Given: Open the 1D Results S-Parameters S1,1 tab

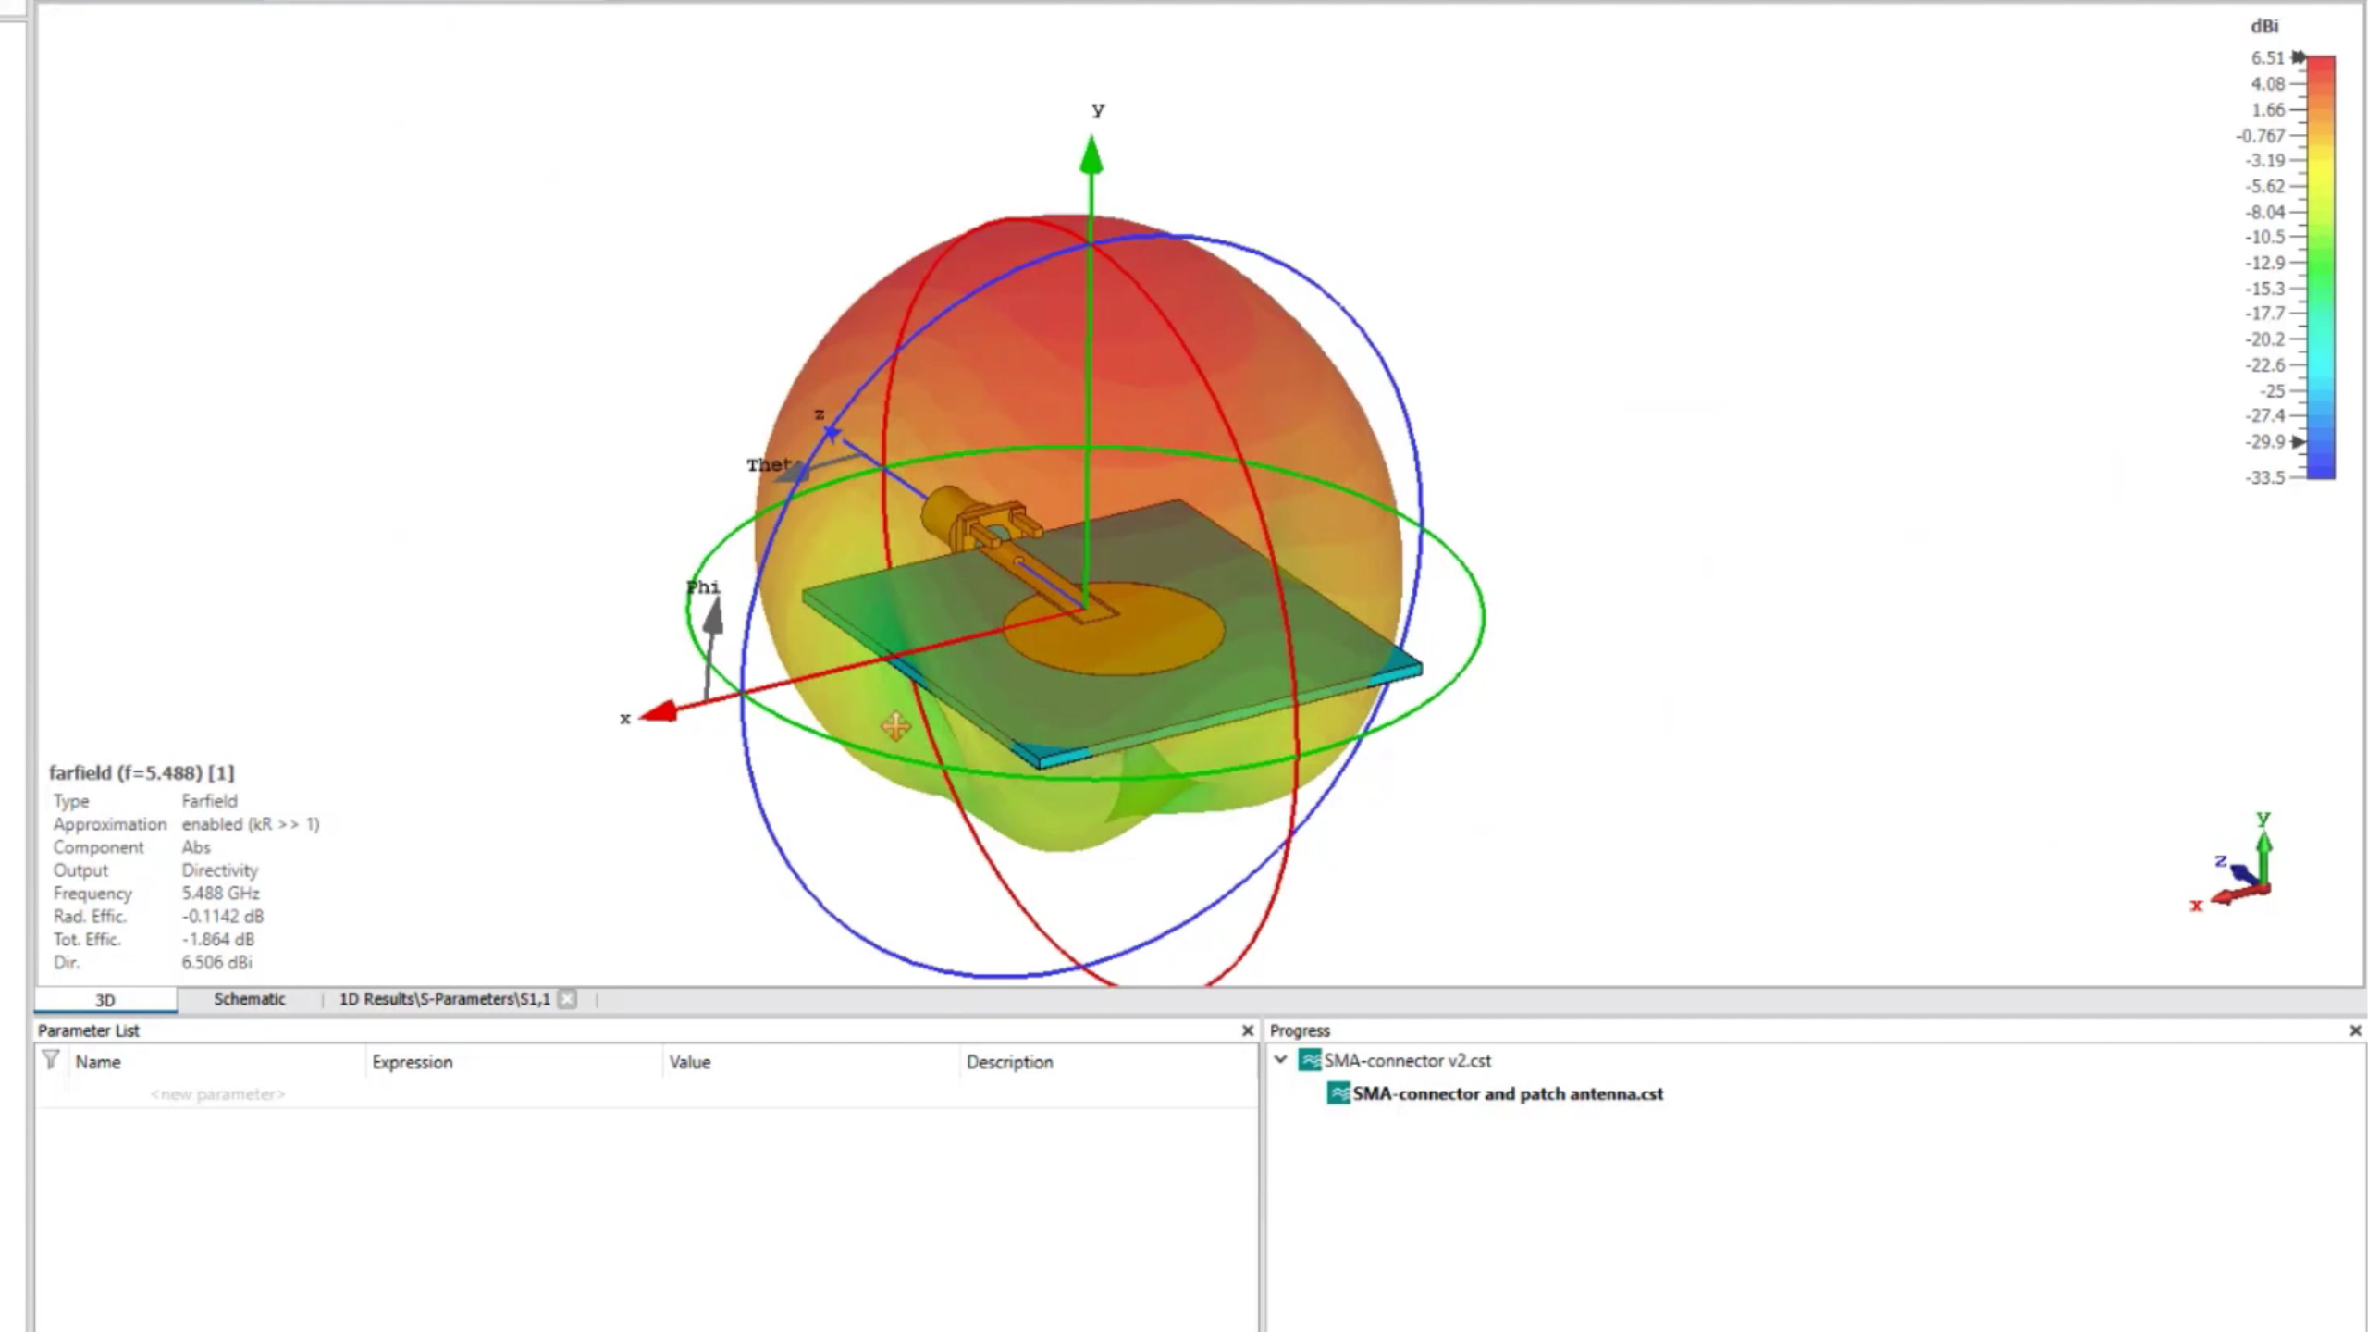Looking at the screenshot, I should click(444, 999).
